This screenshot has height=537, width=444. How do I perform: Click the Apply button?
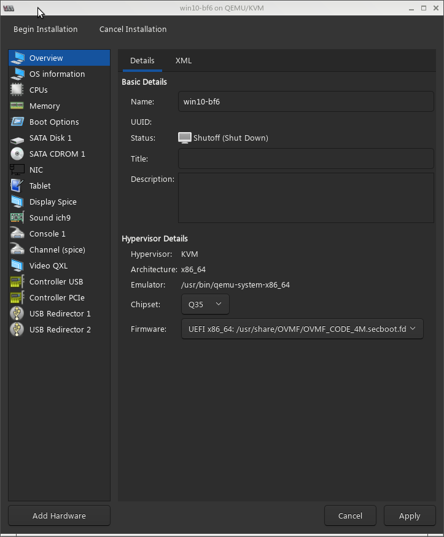410,515
